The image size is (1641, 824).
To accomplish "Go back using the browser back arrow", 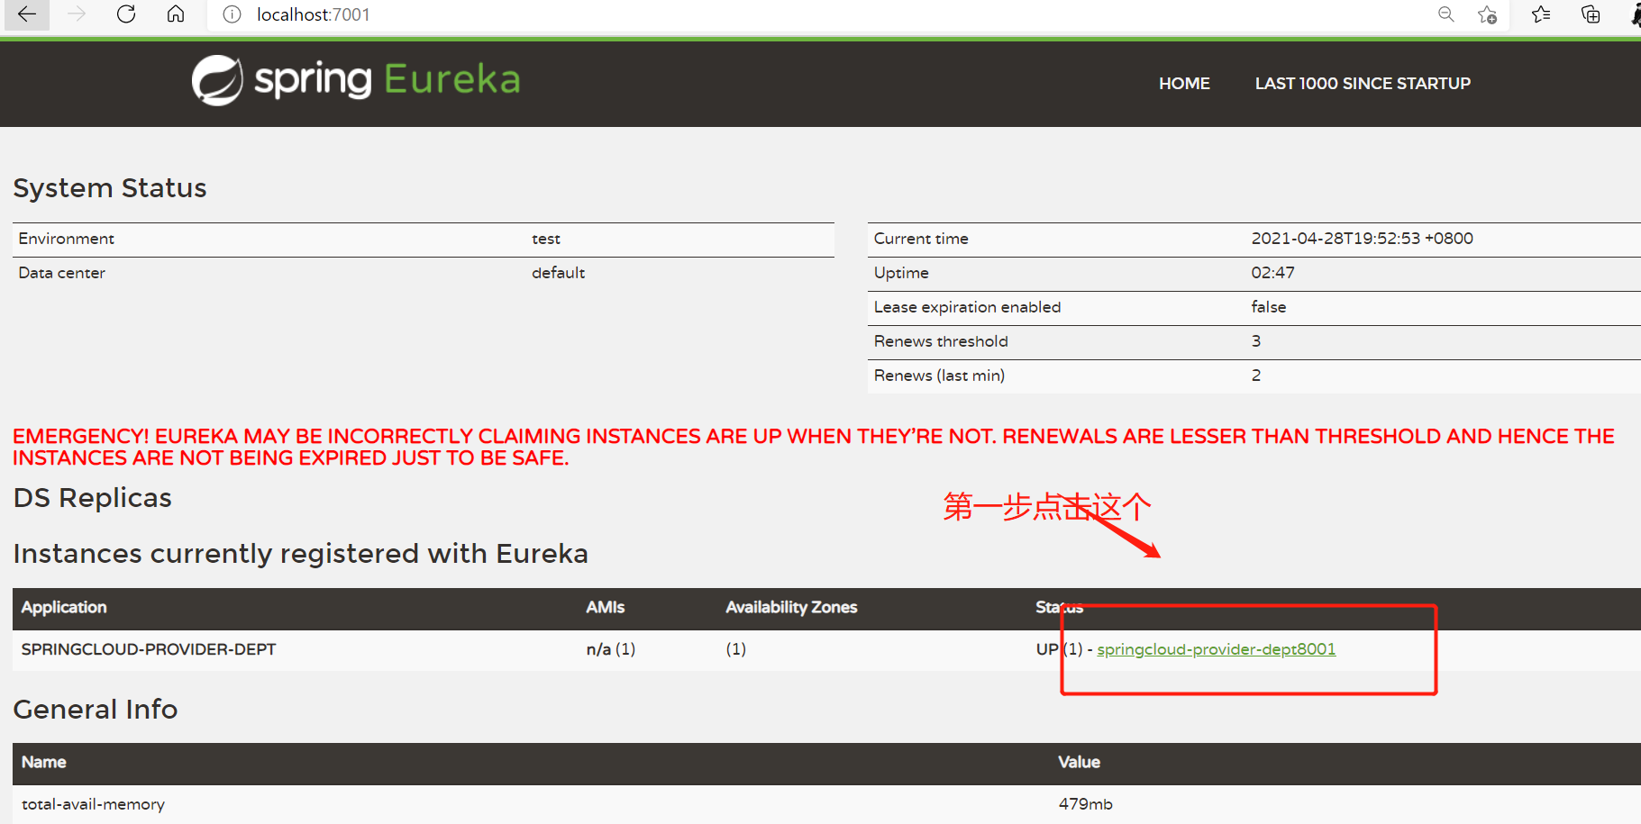I will coord(27,14).
